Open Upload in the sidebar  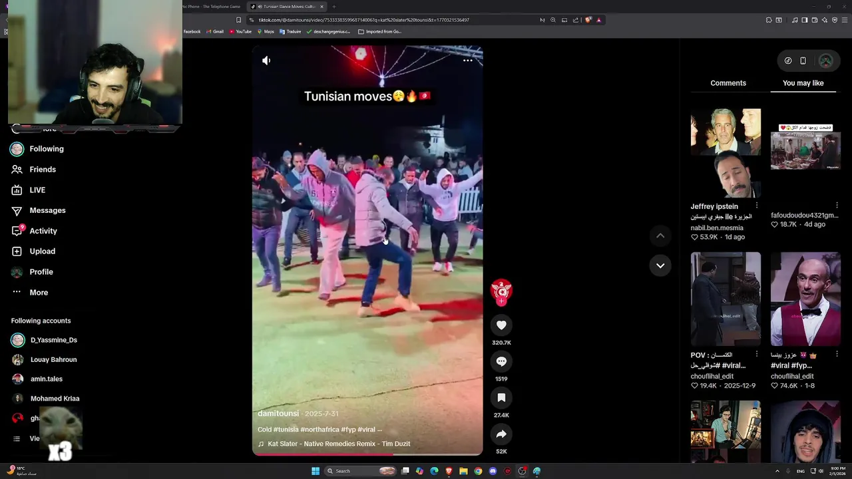click(33, 251)
